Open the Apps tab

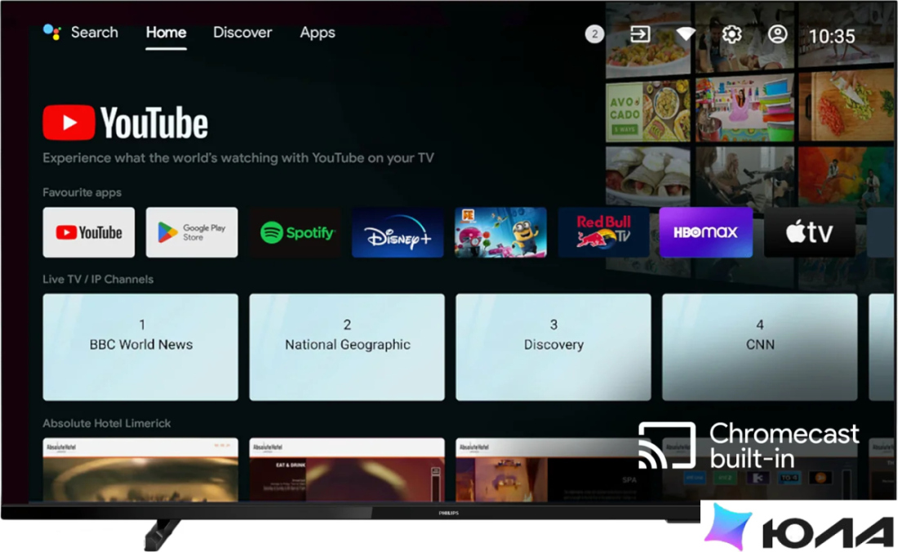(318, 33)
